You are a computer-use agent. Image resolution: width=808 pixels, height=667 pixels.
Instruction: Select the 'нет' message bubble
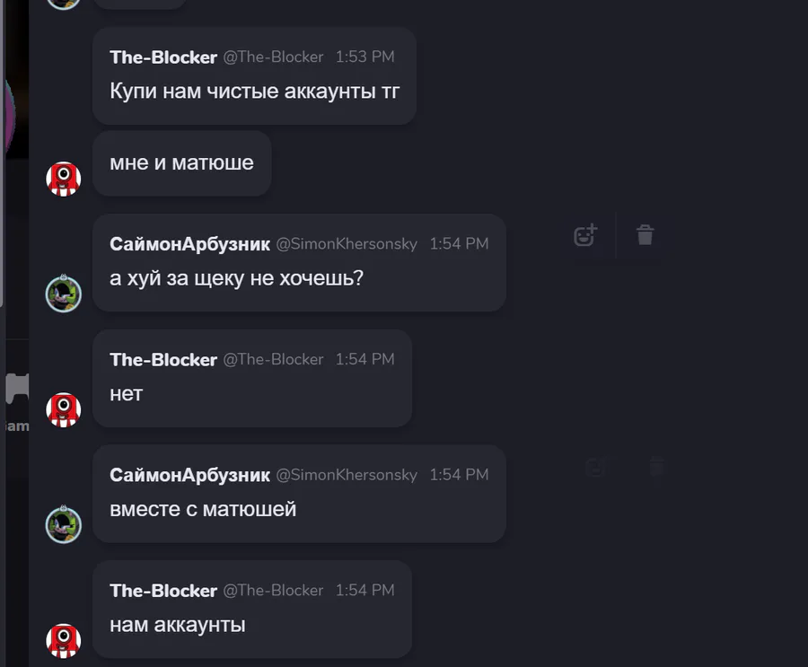[252, 378]
